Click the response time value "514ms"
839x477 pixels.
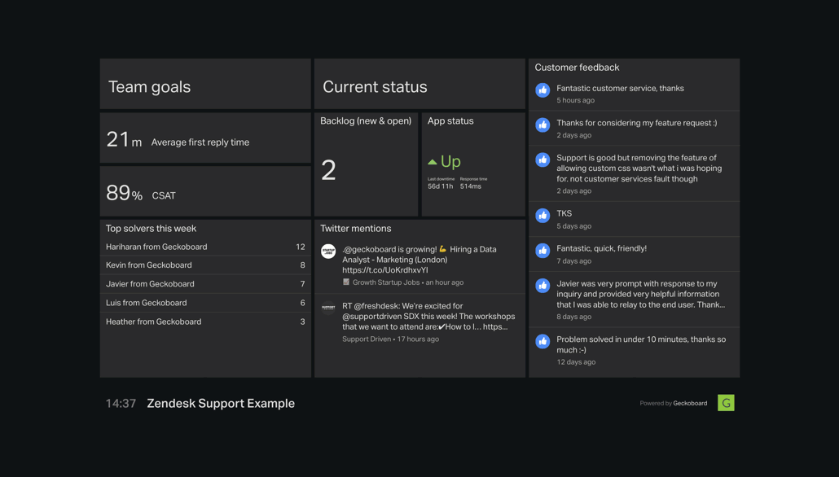[x=470, y=186]
